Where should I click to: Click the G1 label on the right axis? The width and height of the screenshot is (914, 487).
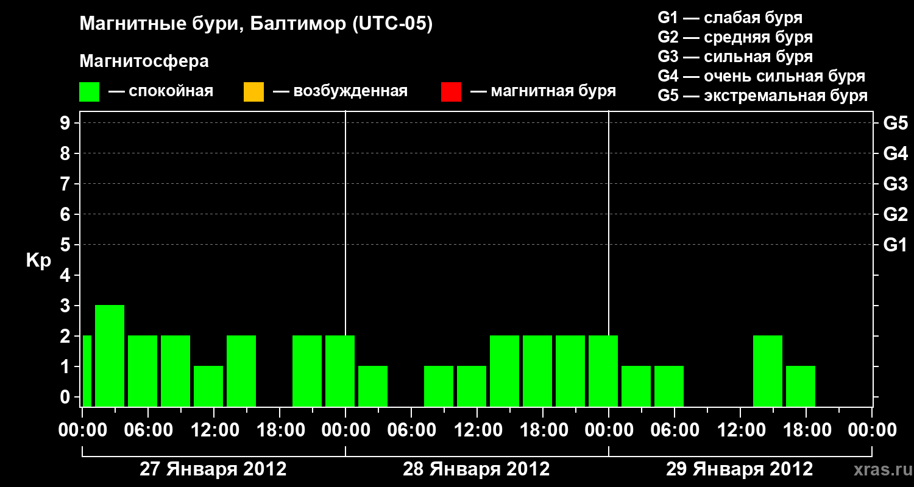tap(895, 245)
